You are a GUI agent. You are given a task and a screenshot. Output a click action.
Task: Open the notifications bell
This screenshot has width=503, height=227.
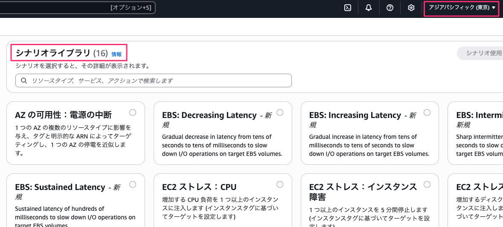tap(369, 8)
